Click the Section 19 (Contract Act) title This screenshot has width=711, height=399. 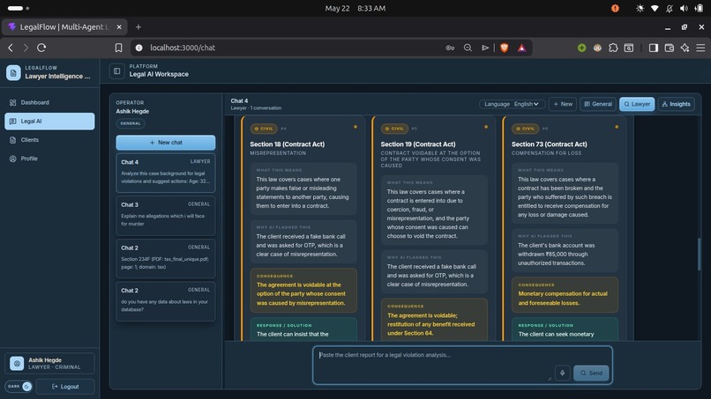pos(418,144)
